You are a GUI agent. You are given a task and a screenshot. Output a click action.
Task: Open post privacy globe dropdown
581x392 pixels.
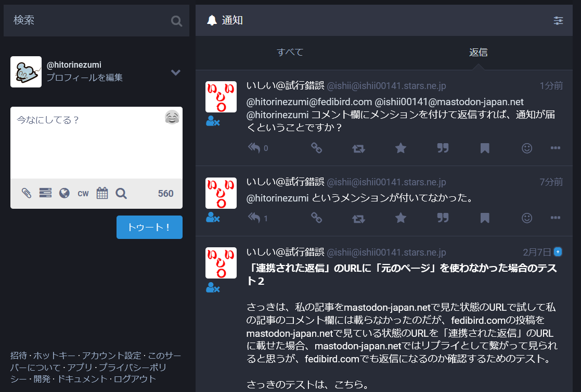point(64,194)
